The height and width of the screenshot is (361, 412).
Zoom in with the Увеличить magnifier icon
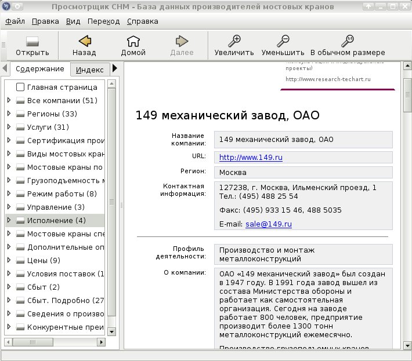[234, 41]
